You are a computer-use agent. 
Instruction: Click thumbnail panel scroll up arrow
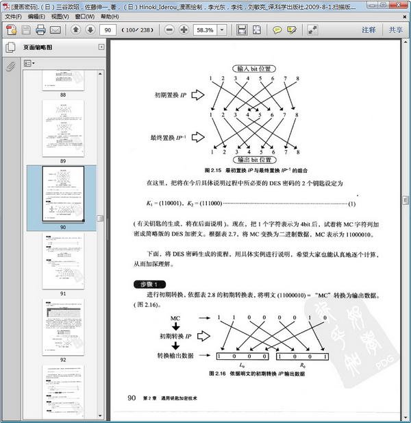100,73
